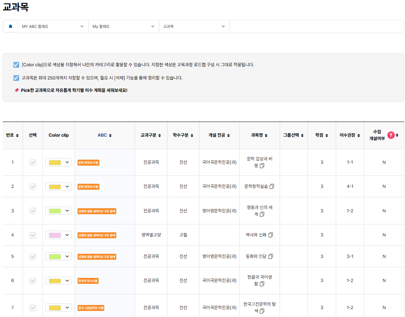Click copy icon next to 역사와 신화
The height and width of the screenshot is (317, 405).
[271, 235]
